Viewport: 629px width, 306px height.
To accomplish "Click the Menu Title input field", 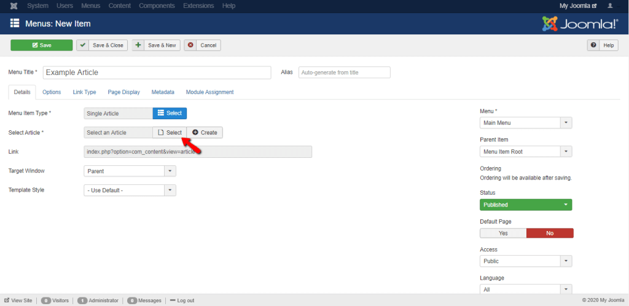I will [157, 73].
